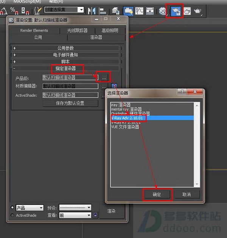Click the renderer list scrollbar down arrow

197,184
